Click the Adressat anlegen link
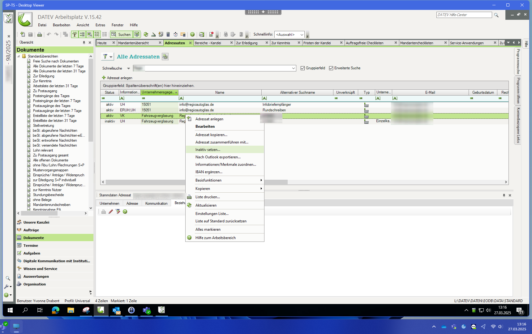532x334 pixels. pyautogui.click(x=119, y=78)
